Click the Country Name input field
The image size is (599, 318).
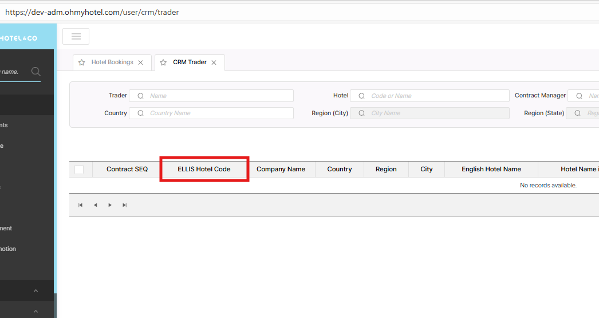pos(218,113)
